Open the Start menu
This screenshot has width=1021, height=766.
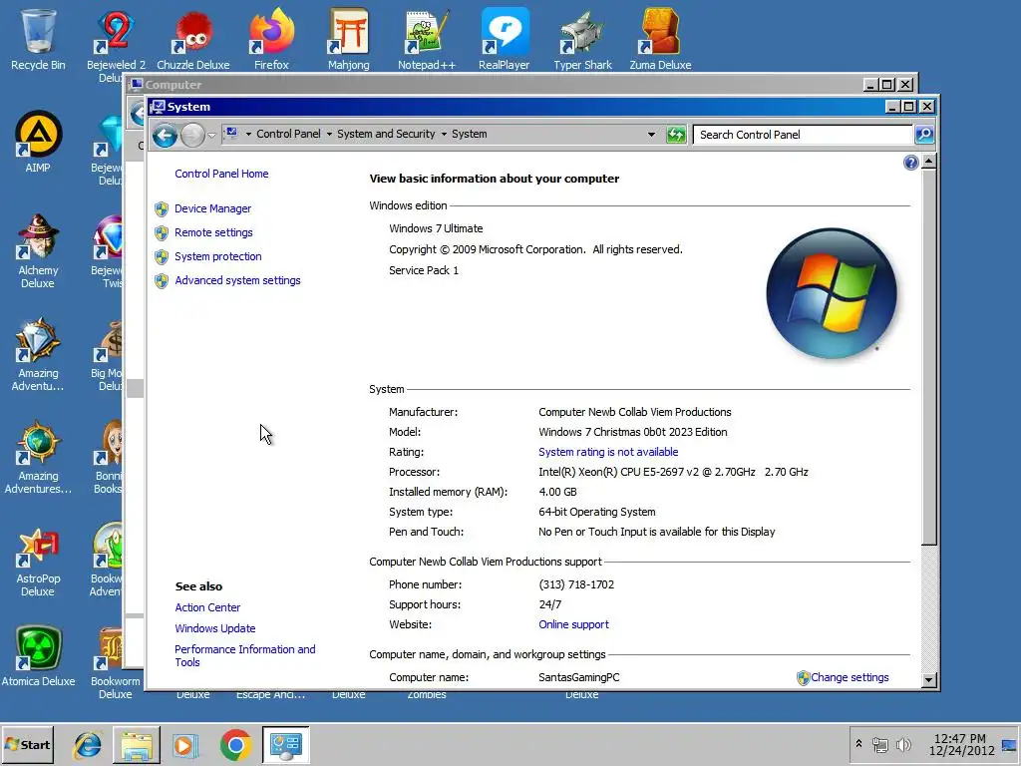(28, 744)
